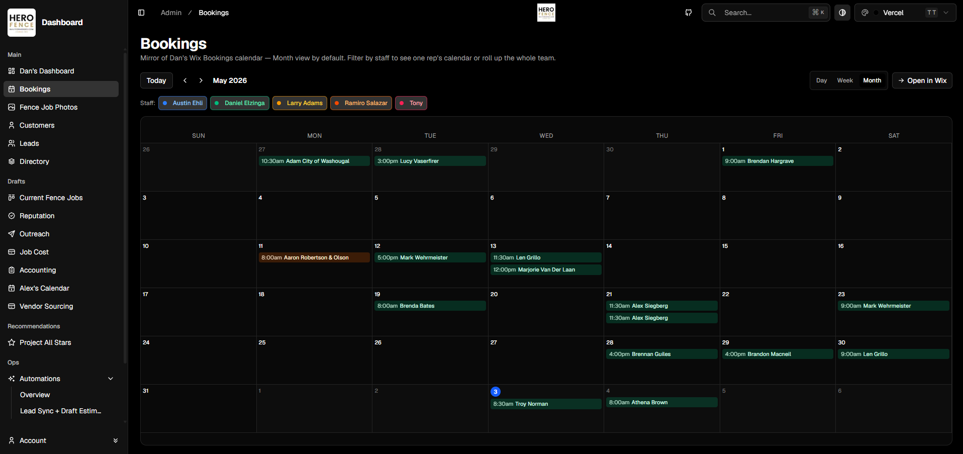Click the Reputation badge icon
Viewport: 963px width, 454px height.
(12, 216)
